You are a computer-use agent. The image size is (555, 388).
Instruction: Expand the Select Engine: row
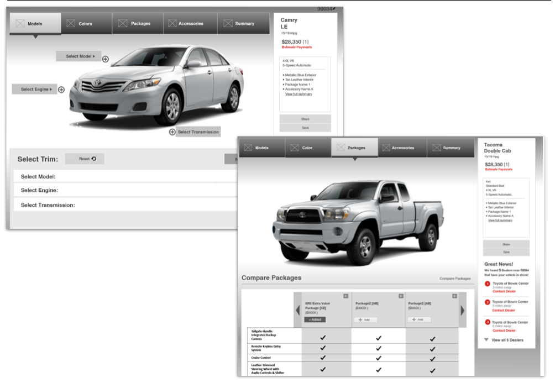click(x=125, y=190)
